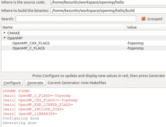
Task: Click the OpenMP_LIBRARIES= log line
Action: [x=30, y=114]
